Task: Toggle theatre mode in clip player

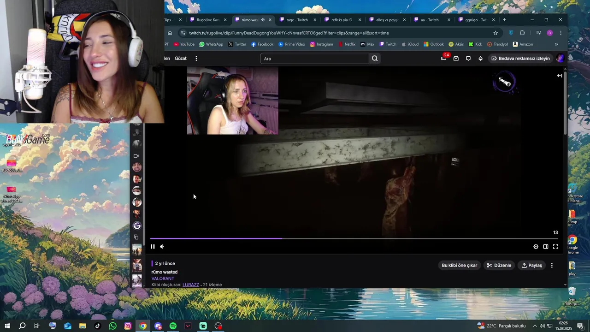Action: pyautogui.click(x=546, y=247)
